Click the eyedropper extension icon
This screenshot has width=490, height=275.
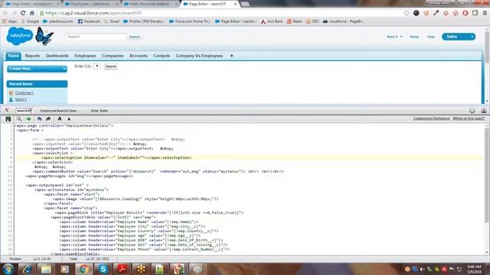pos(436,13)
